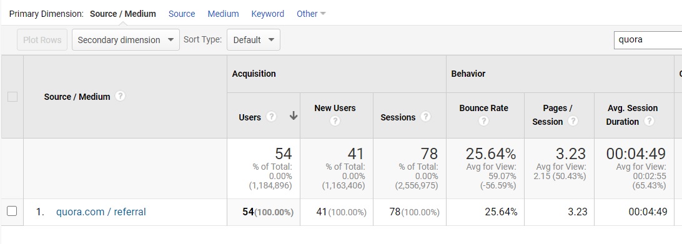Check the quora.com / referral row checkbox
This screenshot has width=682, height=244.
click(x=12, y=212)
